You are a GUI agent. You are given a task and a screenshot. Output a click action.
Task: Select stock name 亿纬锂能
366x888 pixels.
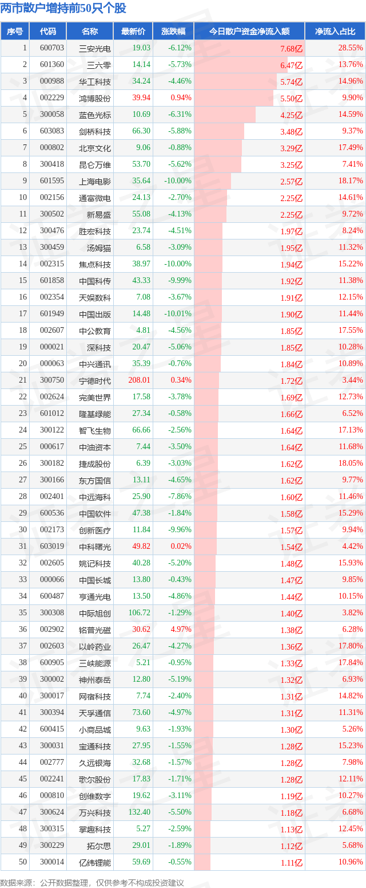coord(95,862)
